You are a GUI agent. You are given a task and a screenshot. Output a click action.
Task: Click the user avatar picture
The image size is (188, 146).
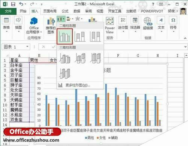pyautogui.click(x=183, y=11)
